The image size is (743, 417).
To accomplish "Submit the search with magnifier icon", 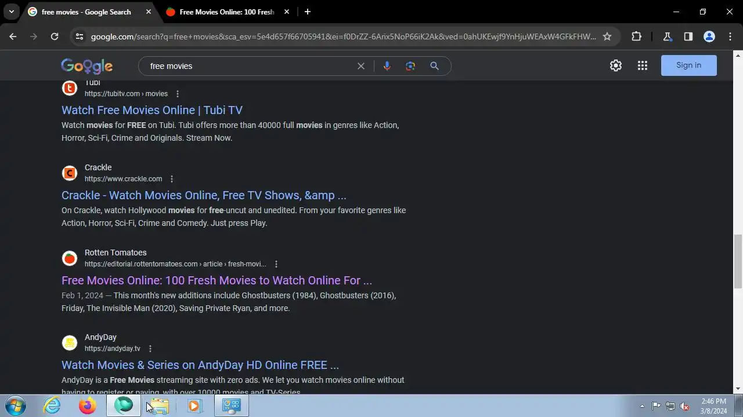I will coord(434,66).
